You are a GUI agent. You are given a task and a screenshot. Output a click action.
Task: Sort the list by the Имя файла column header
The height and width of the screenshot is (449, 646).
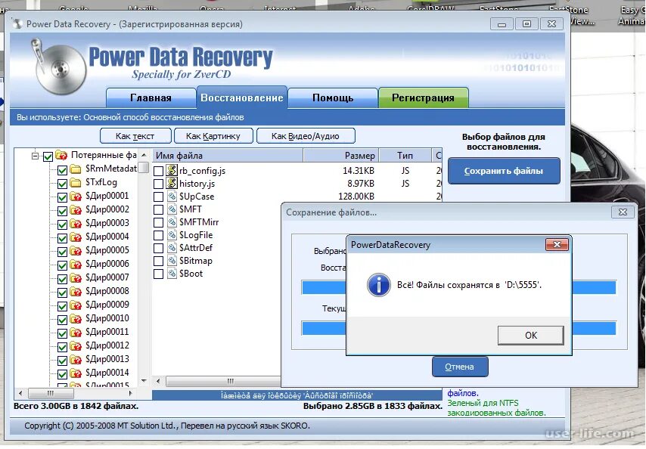[x=228, y=155]
